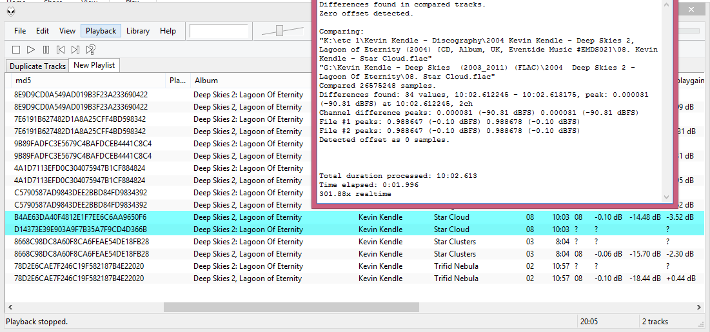Select the 8E9D9CD0 row with album 'Deep Skies 2, Lagoon of Eternity'
Image resolution: width=710 pixels, height=332 pixels.
(159, 107)
